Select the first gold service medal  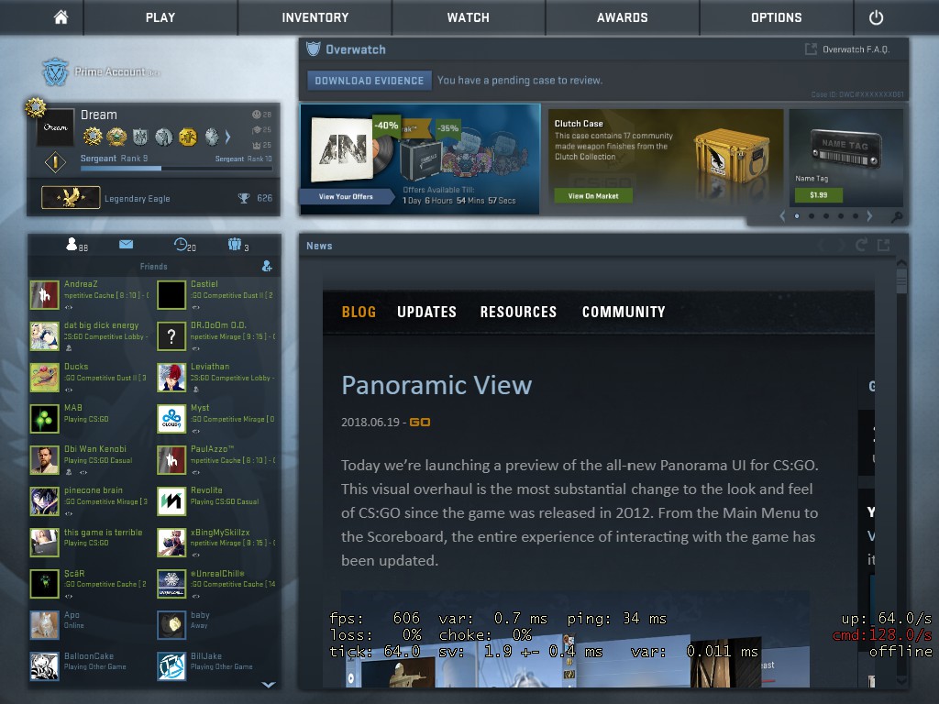93,137
